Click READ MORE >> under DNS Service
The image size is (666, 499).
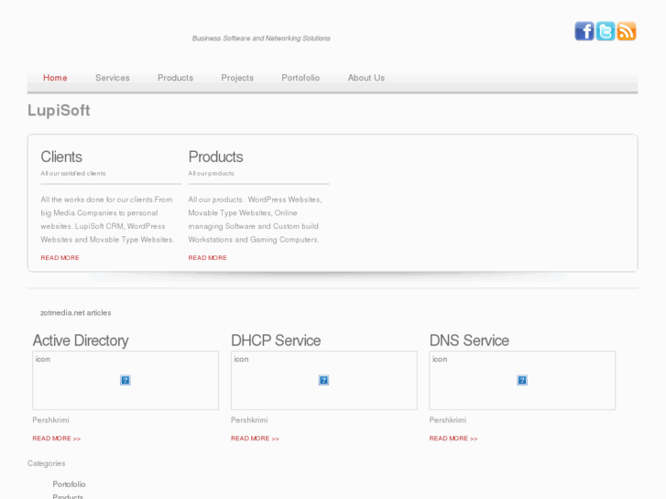[453, 439]
